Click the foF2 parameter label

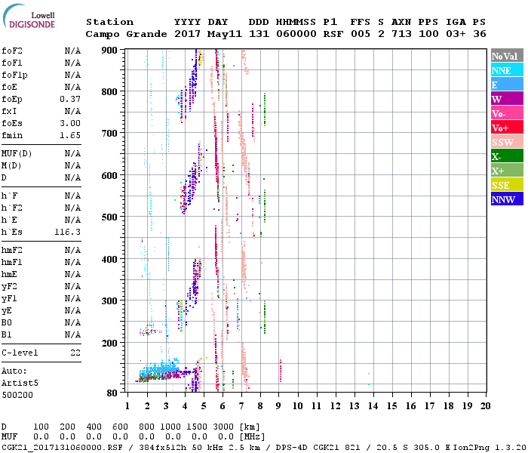tap(12, 51)
